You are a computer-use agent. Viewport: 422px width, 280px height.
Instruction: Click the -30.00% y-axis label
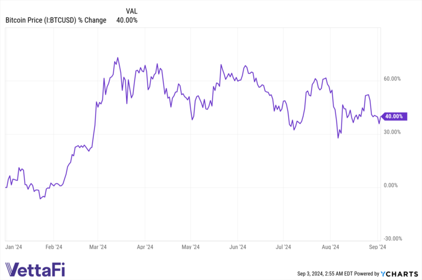pos(392,238)
